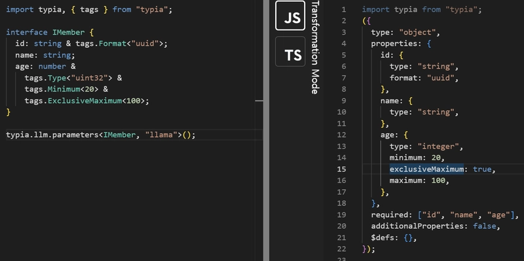Click "llama" string in source editor
The image size is (524, 261).
click(160, 135)
